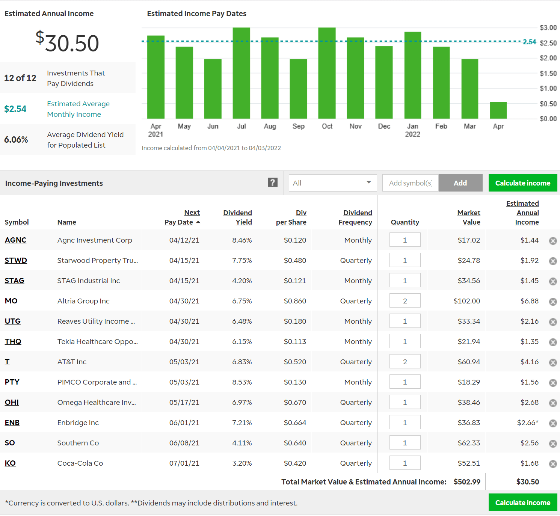Open the STAG symbol link
This screenshot has height=516, width=560.
pos(14,281)
